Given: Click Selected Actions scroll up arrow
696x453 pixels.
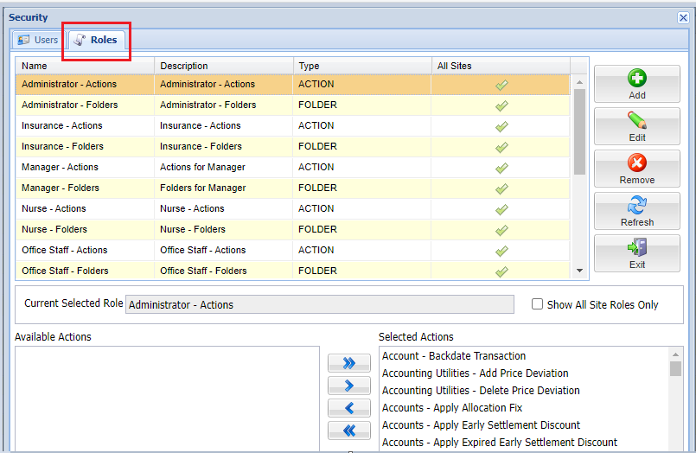Looking at the screenshot, I should pyautogui.click(x=675, y=354).
